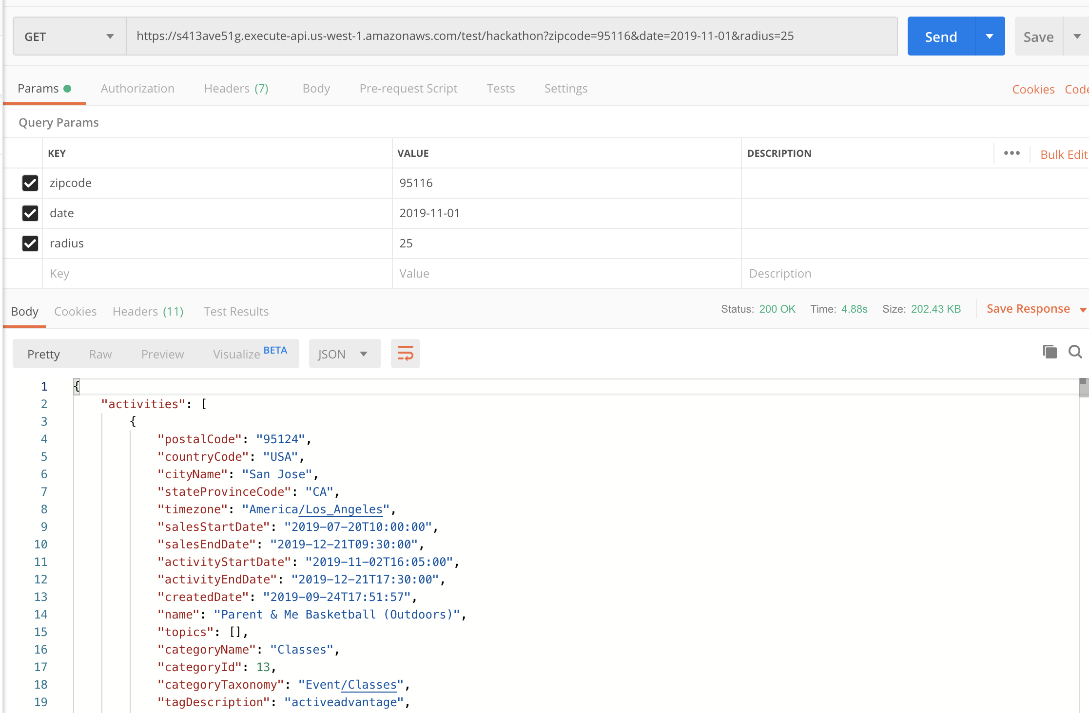Switch to the Authorization tab
1089x713 pixels.
(137, 89)
